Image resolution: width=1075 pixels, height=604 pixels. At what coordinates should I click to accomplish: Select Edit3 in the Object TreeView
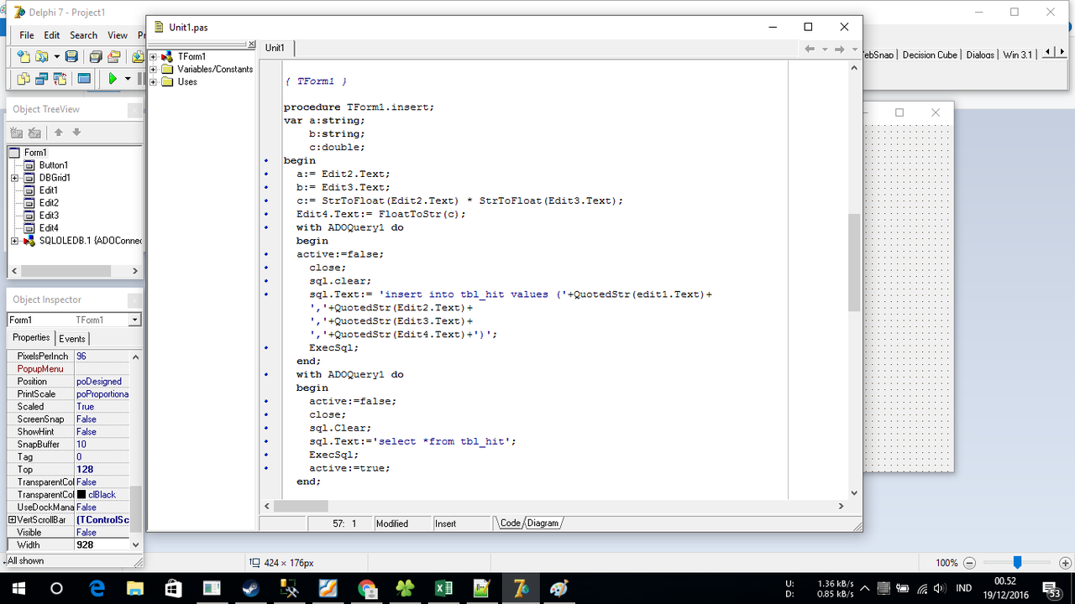[49, 216]
